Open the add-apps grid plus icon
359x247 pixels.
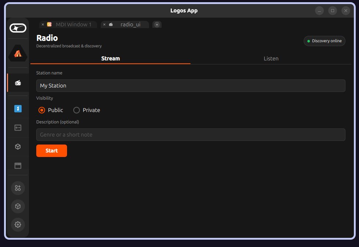pyautogui.click(x=18, y=188)
